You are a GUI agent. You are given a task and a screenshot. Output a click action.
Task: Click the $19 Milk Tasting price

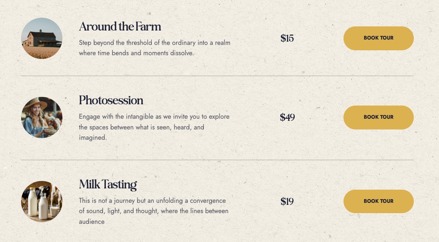click(287, 201)
